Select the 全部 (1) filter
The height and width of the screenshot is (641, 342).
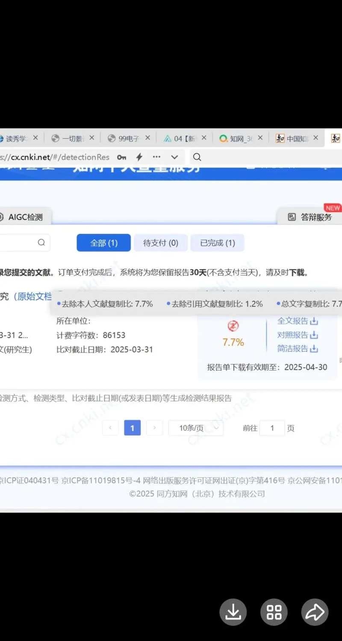[x=104, y=243]
